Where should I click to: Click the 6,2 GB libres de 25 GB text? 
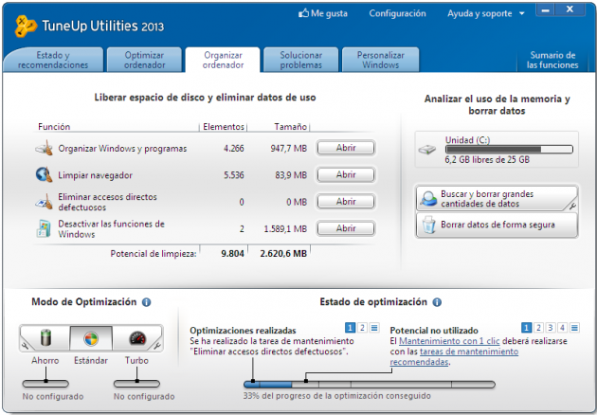click(487, 159)
